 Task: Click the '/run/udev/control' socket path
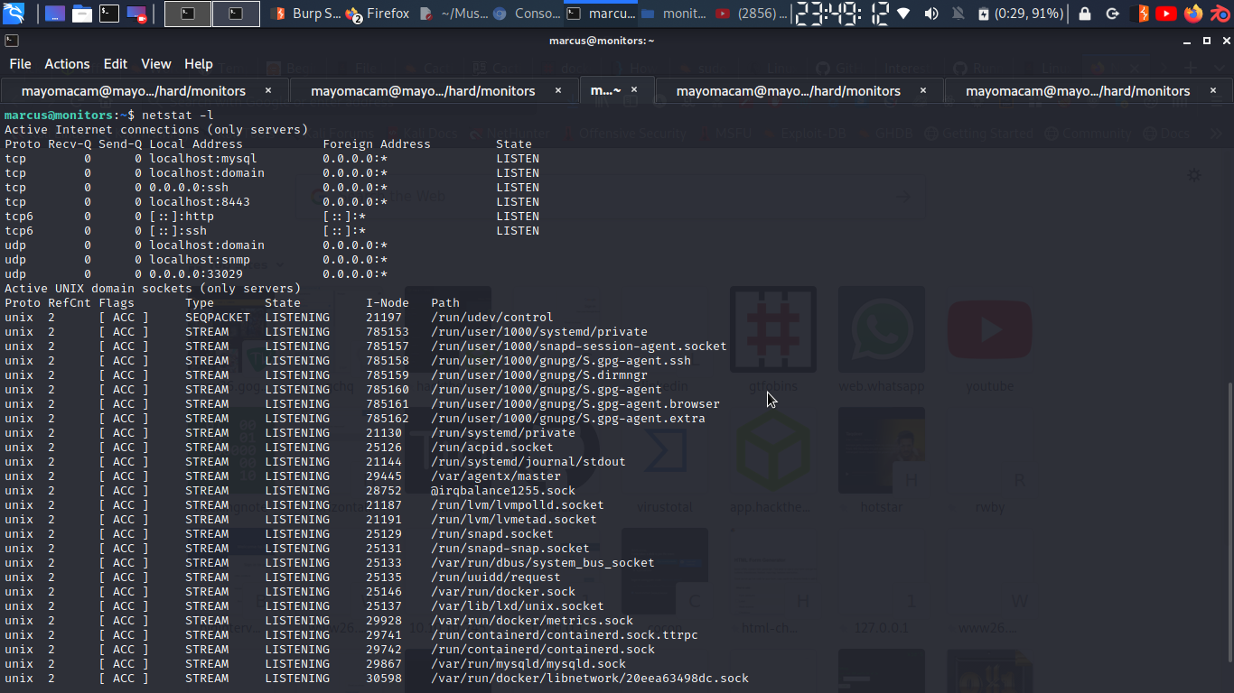point(492,318)
